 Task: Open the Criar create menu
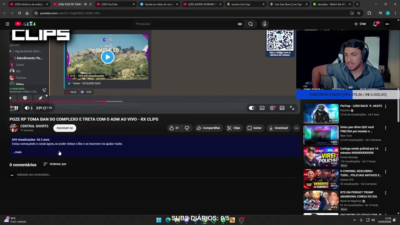point(360,24)
